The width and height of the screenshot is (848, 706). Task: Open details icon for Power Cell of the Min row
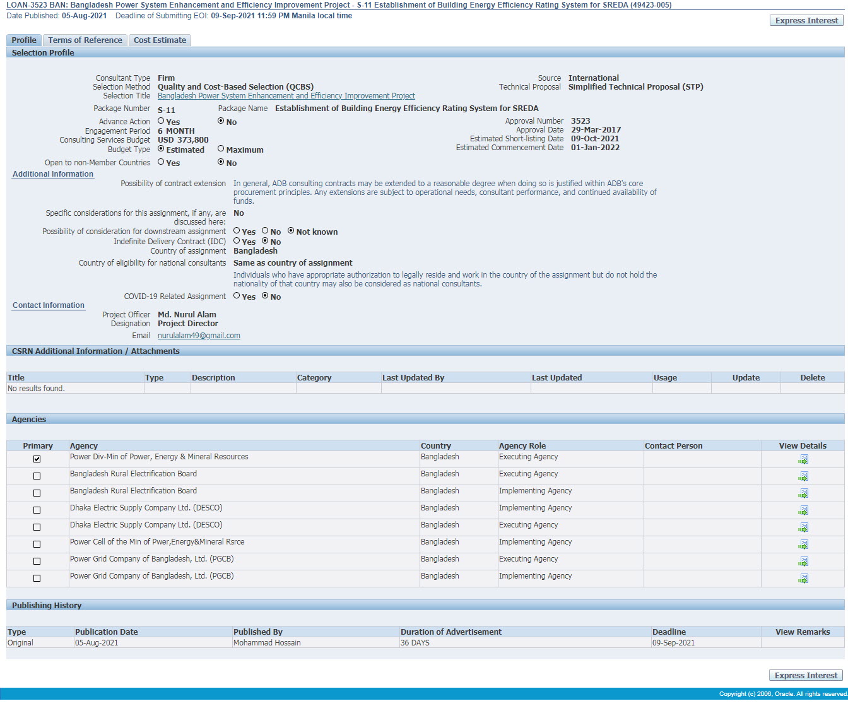coord(803,544)
